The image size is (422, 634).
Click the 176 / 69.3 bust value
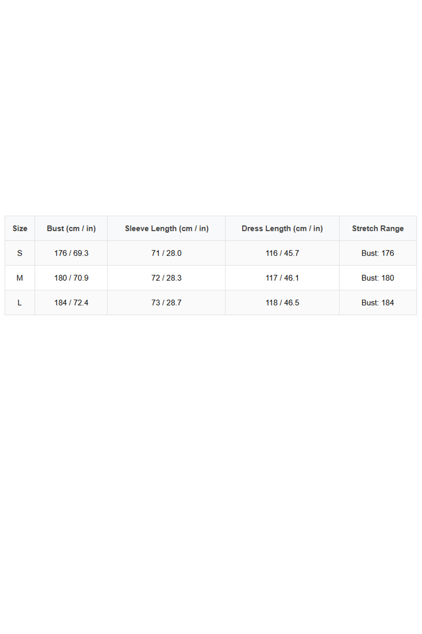[x=71, y=253]
